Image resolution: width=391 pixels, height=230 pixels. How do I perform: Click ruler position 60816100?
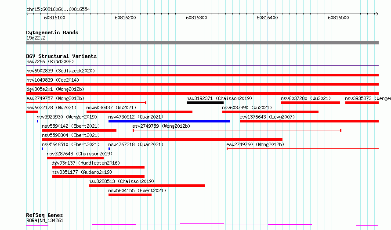(x=54, y=18)
